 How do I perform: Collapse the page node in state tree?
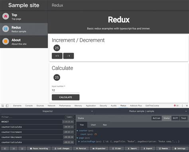coord(77,138)
